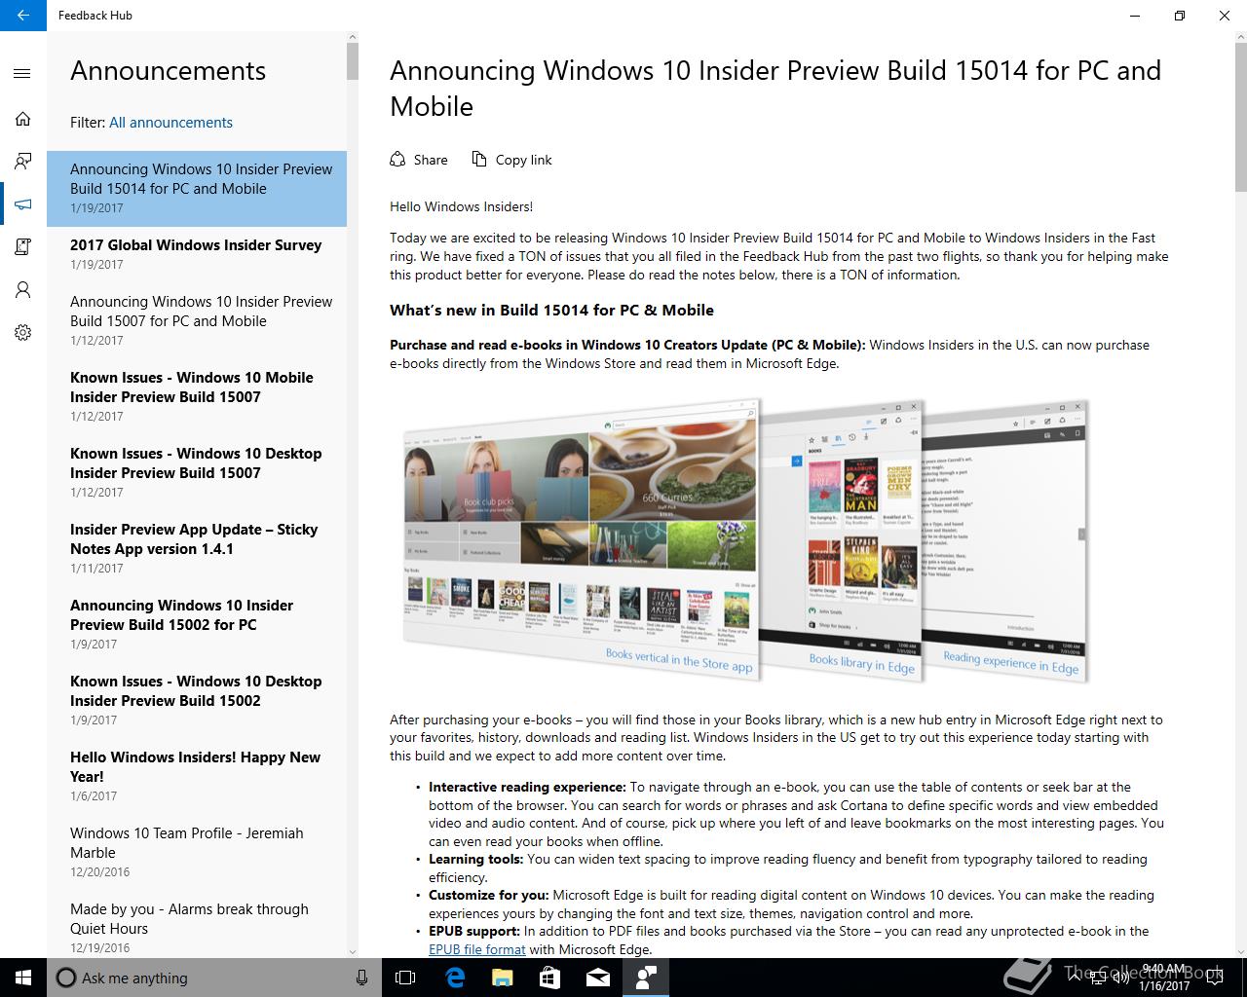Launch Microsoft Edge from taskbar
1247x997 pixels.
coord(455,978)
